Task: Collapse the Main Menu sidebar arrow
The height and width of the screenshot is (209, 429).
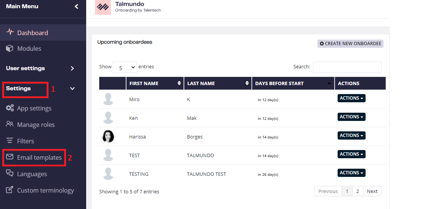Action: [x=76, y=6]
